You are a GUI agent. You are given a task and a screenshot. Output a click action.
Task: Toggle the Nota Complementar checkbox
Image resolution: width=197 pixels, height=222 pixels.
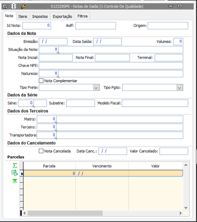coord(41,81)
